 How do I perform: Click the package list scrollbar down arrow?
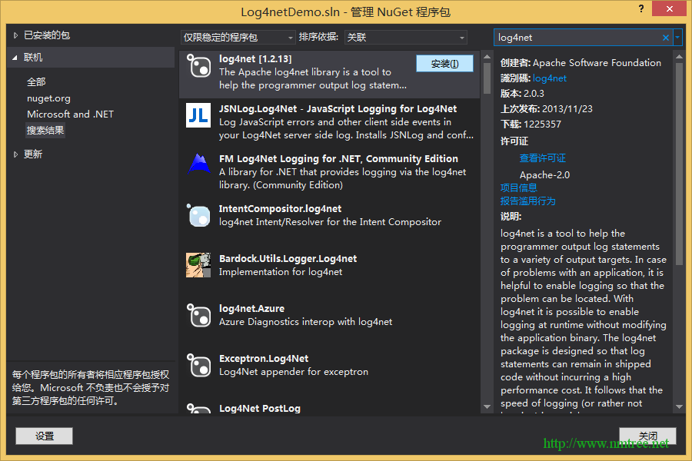coord(487,406)
